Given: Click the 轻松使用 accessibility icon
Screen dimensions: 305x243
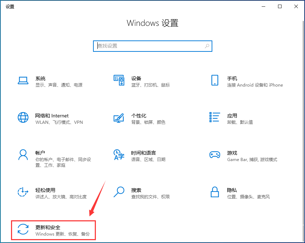Looking at the screenshot, I should pos(23,192).
